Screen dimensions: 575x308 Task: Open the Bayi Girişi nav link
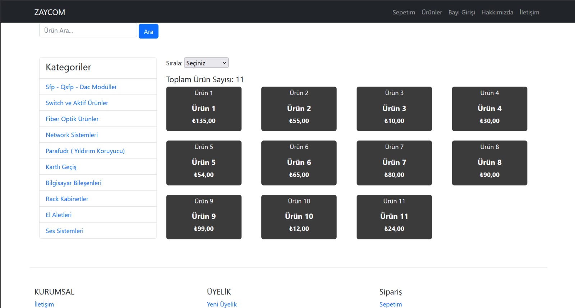point(461,12)
